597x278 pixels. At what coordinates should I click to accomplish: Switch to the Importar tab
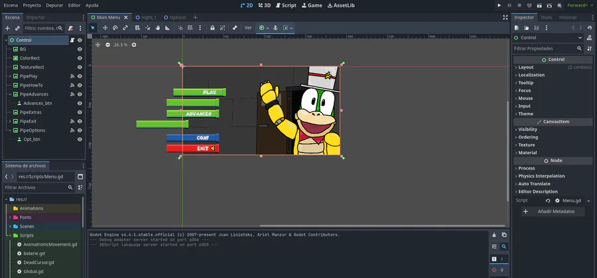(x=35, y=17)
